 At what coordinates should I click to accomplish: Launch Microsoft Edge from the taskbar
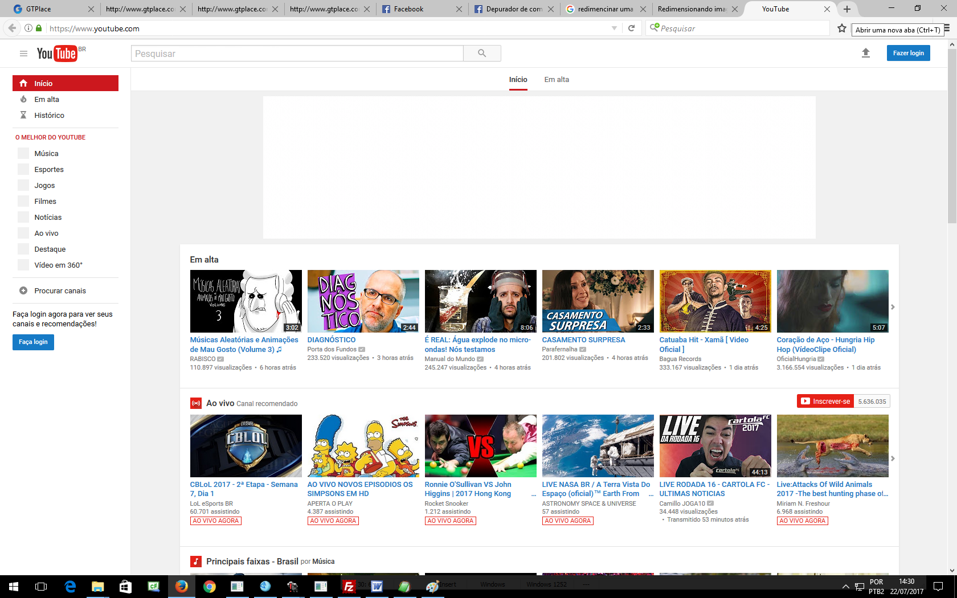coord(71,586)
